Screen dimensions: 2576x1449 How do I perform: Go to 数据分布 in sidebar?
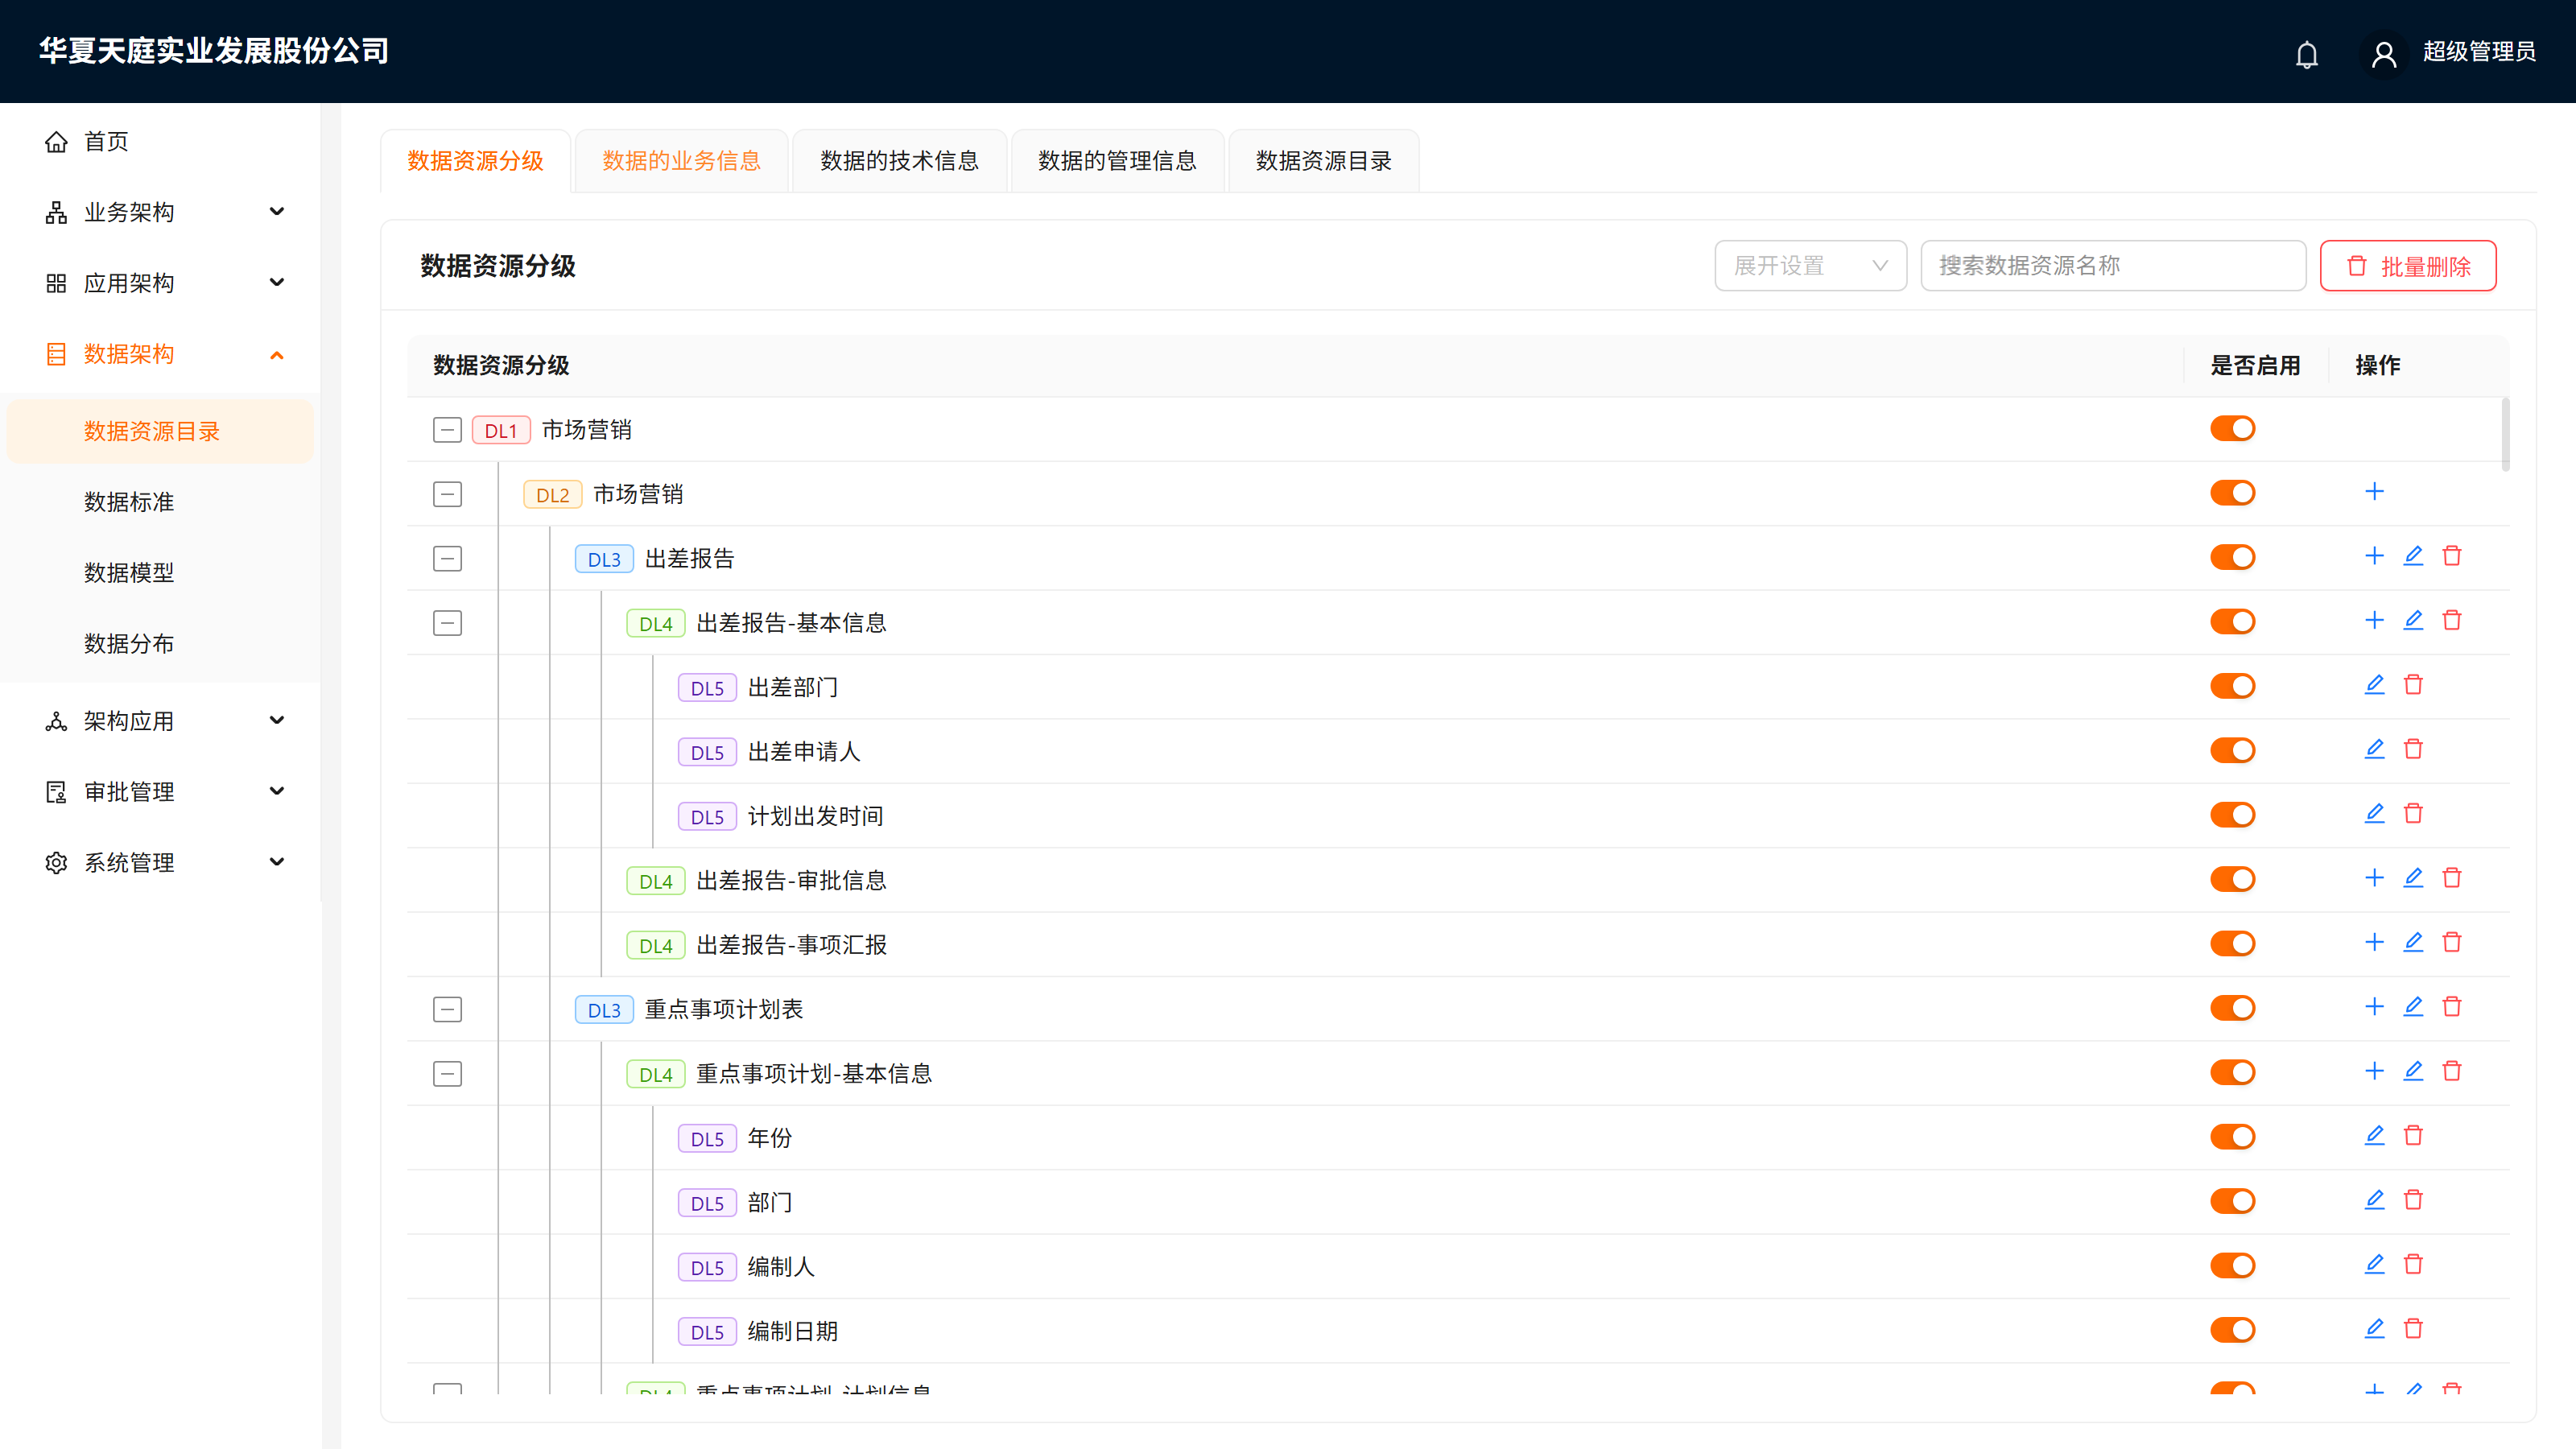point(160,644)
